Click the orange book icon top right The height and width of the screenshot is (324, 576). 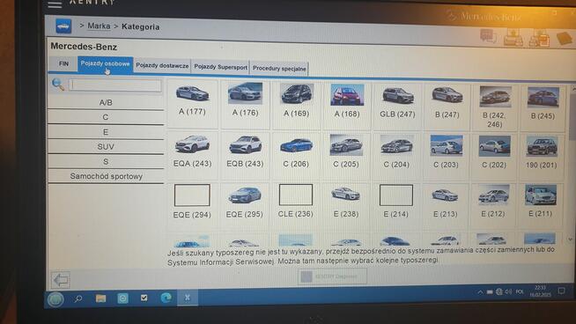click(x=565, y=38)
